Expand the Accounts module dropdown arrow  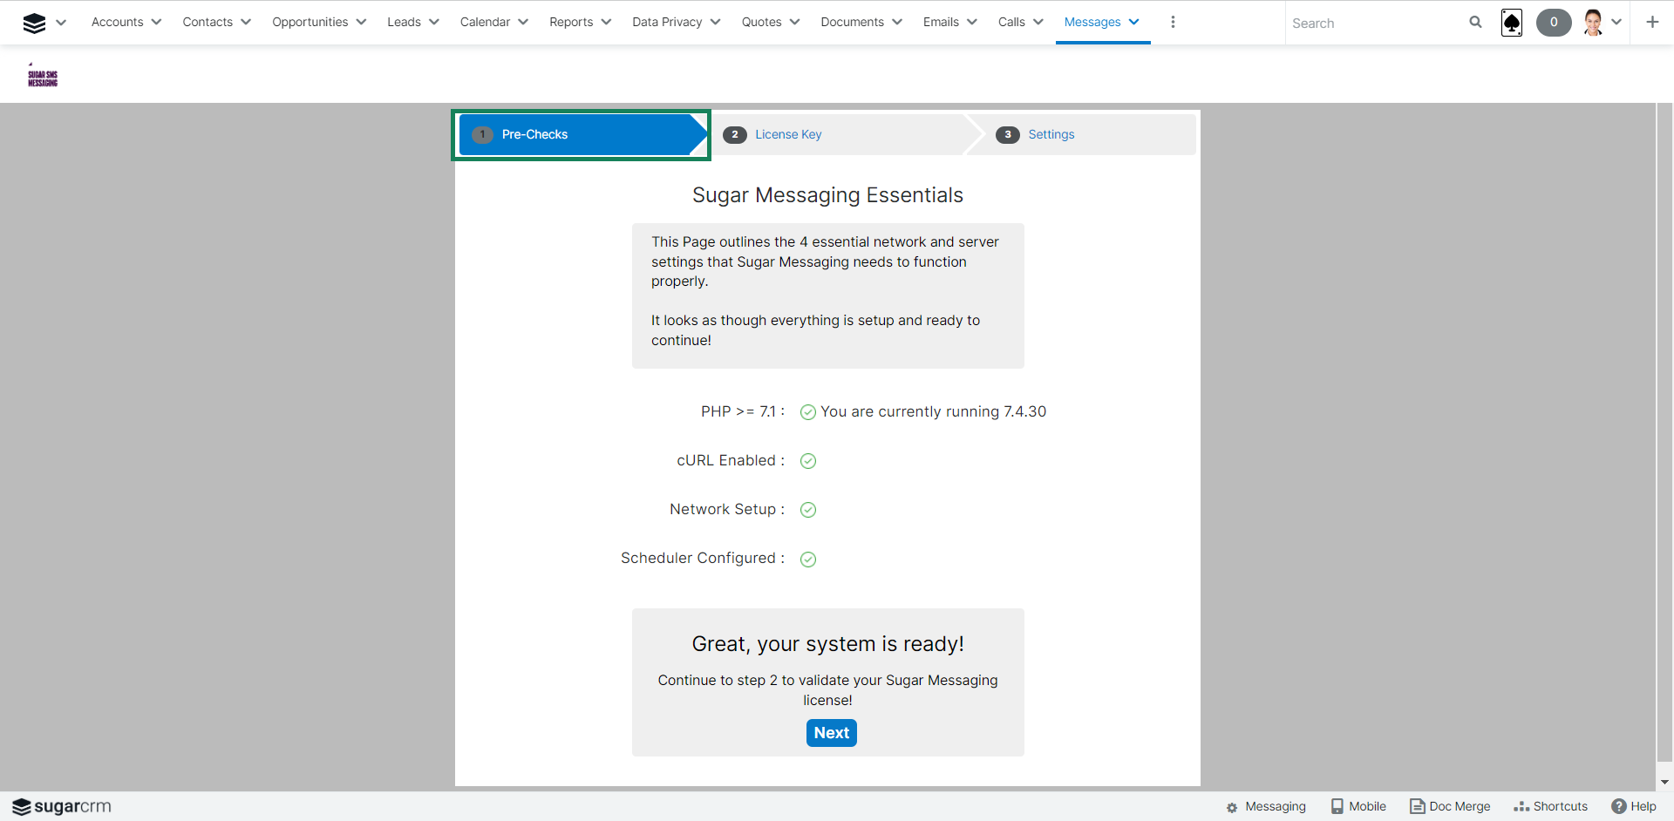pyautogui.click(x=157, y=23)
